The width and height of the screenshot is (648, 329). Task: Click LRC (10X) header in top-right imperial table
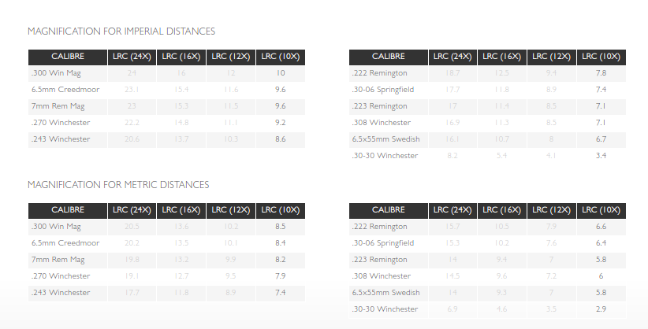coord(601,57)
